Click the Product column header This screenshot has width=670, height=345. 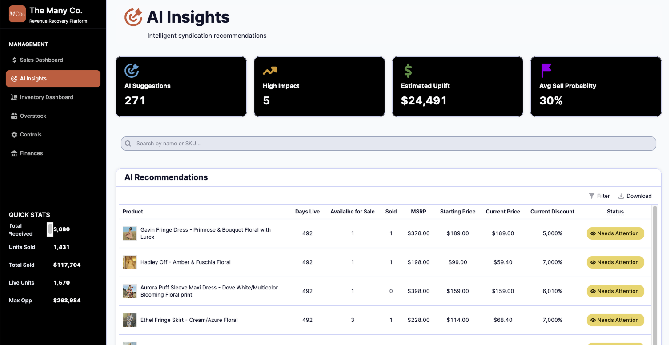click(x=133, y=212)
